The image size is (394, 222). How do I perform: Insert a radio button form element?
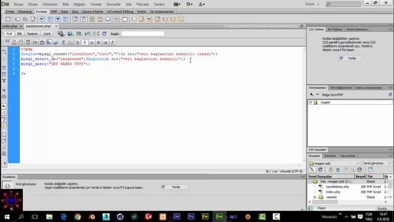coord(58,19)
